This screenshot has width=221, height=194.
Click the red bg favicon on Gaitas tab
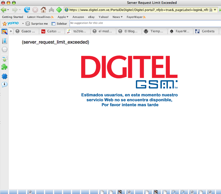tap(43, 31)
